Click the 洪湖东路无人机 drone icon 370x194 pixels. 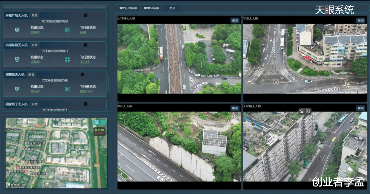tap(67, 60)
